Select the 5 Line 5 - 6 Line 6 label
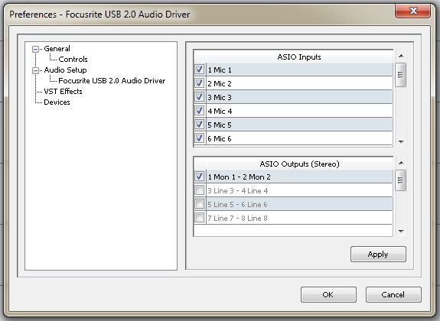Screen dimensions: 440x321 pos(238,204)
